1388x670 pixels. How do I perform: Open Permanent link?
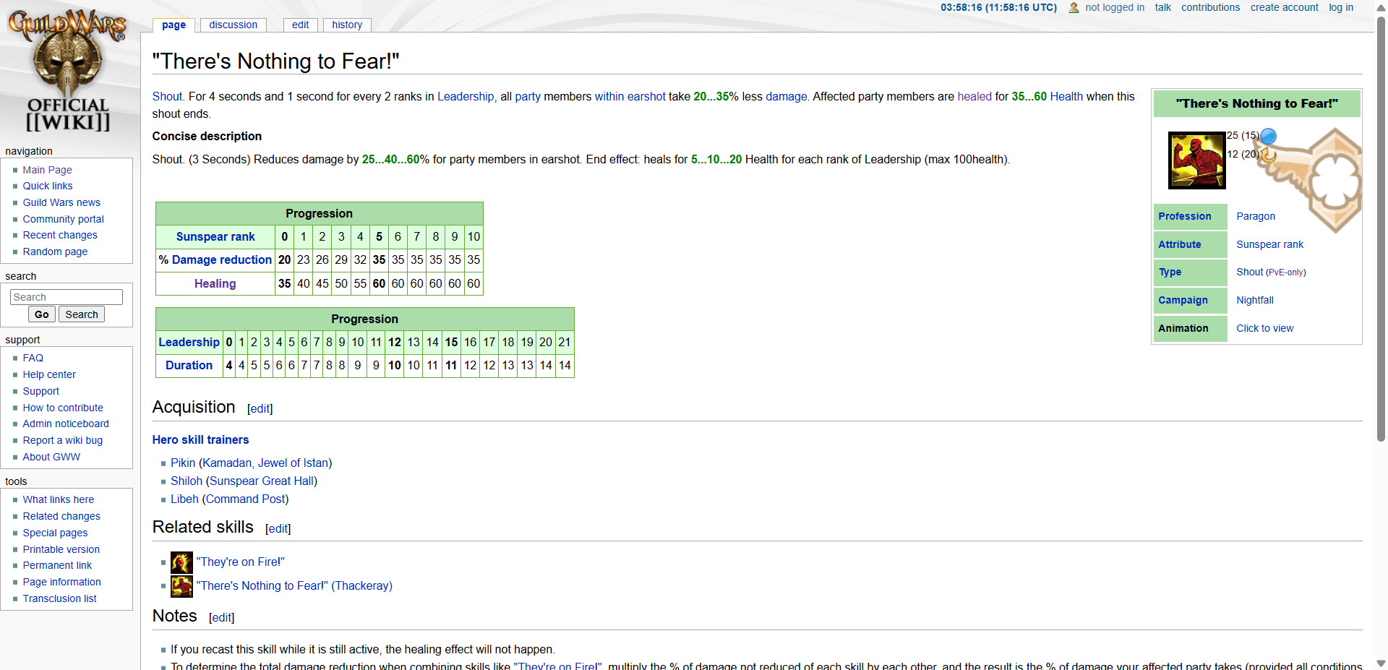(57, 565)
